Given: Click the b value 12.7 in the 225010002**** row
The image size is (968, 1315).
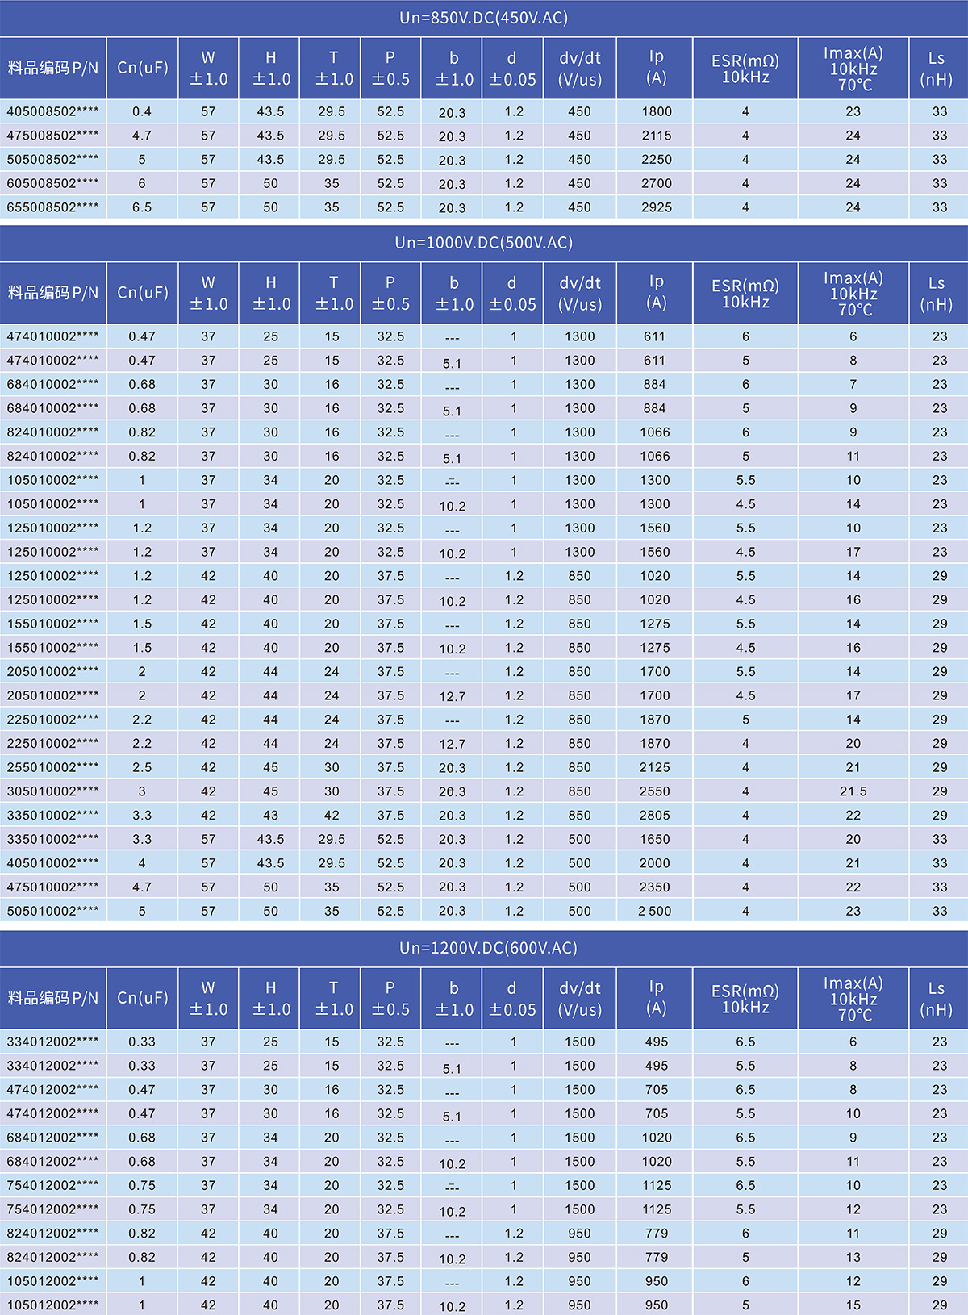Looking at the screenshot, I should (x=453, y=745).
